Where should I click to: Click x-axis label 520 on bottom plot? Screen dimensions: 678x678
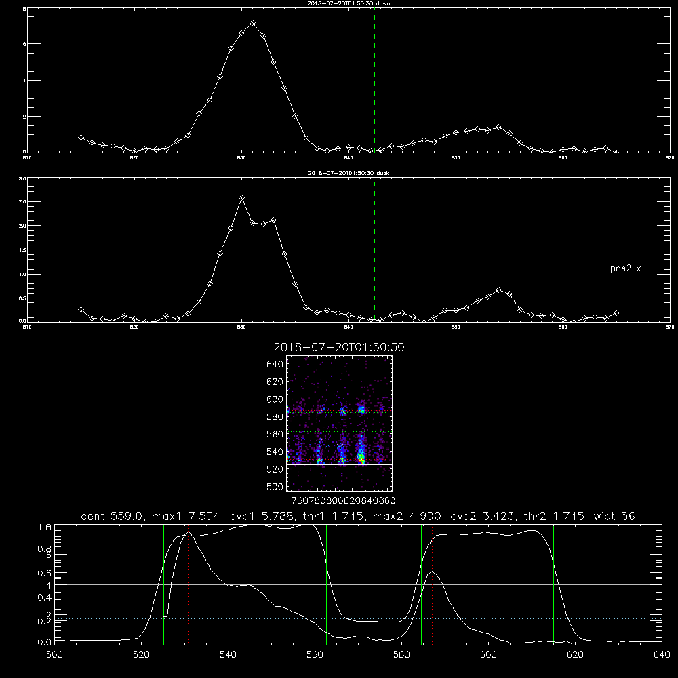pyautogui.click(x=141, y=655)
